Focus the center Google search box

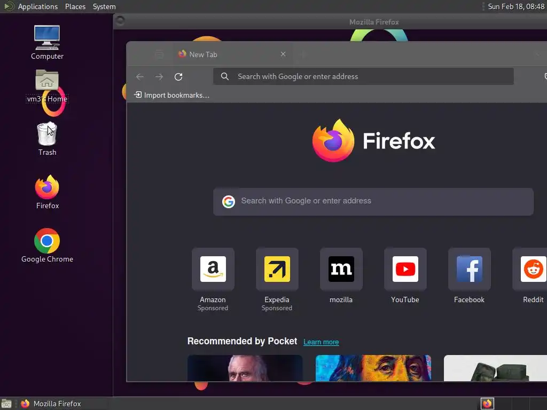click(373, 202)
